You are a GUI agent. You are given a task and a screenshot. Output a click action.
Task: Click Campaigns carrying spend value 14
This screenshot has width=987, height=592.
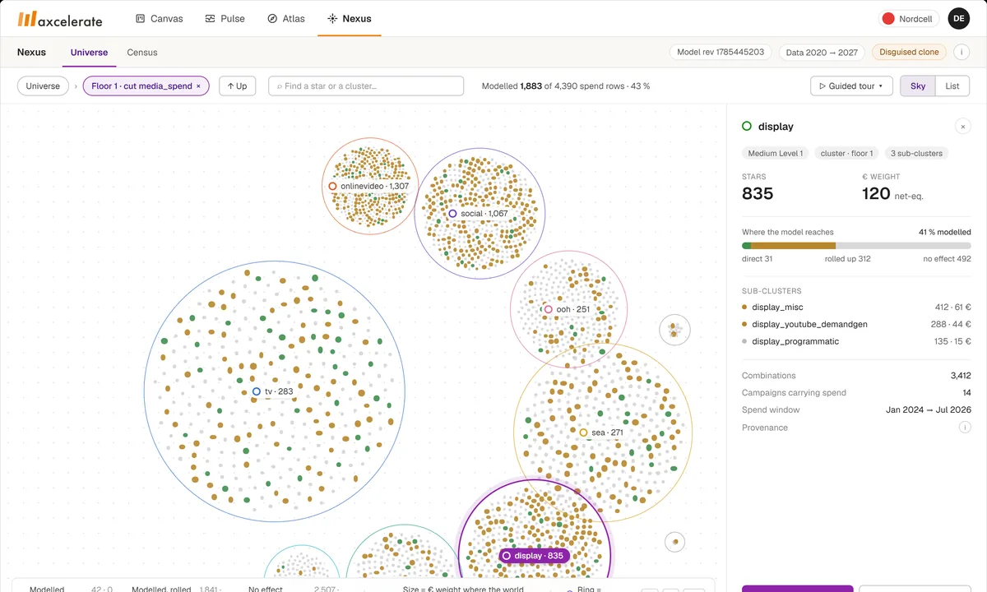[x=966, y=392]
